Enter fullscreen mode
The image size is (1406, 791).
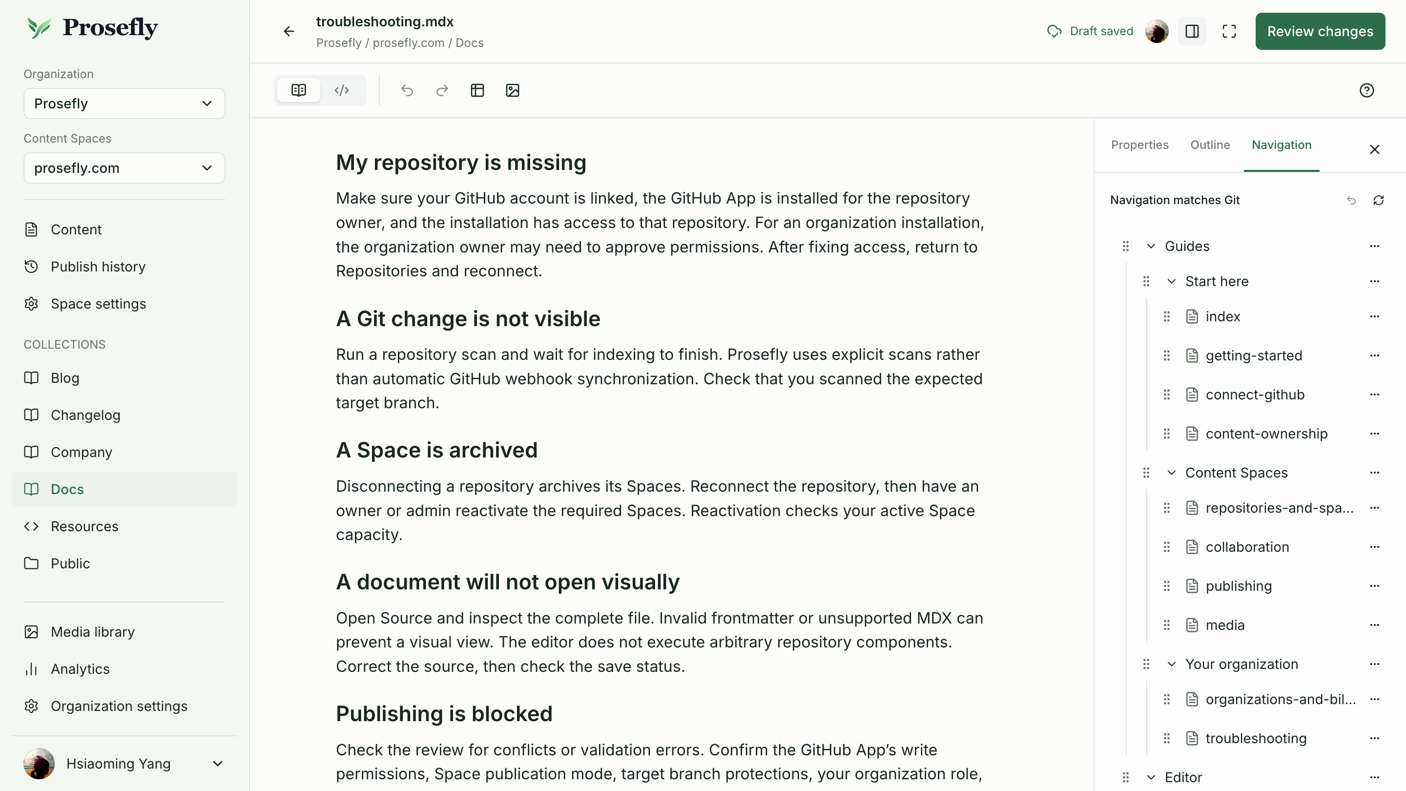coord(1229,31)
